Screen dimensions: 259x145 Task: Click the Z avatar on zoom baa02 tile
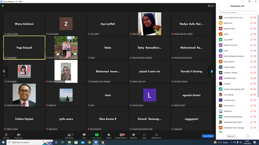tap(66, 24)
